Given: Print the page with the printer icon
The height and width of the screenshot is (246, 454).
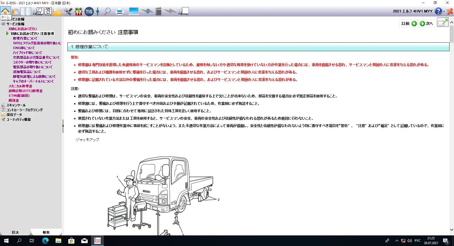Looking at the screenshot, I should tap(120, 11).
